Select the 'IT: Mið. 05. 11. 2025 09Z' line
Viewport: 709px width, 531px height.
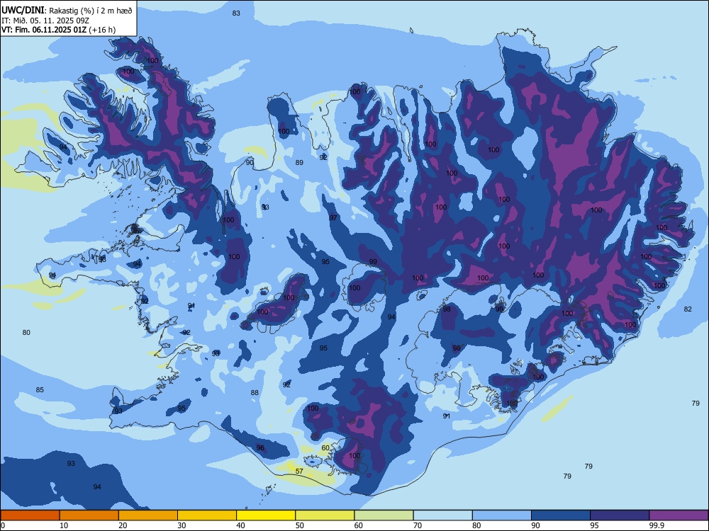click(45, 21)
